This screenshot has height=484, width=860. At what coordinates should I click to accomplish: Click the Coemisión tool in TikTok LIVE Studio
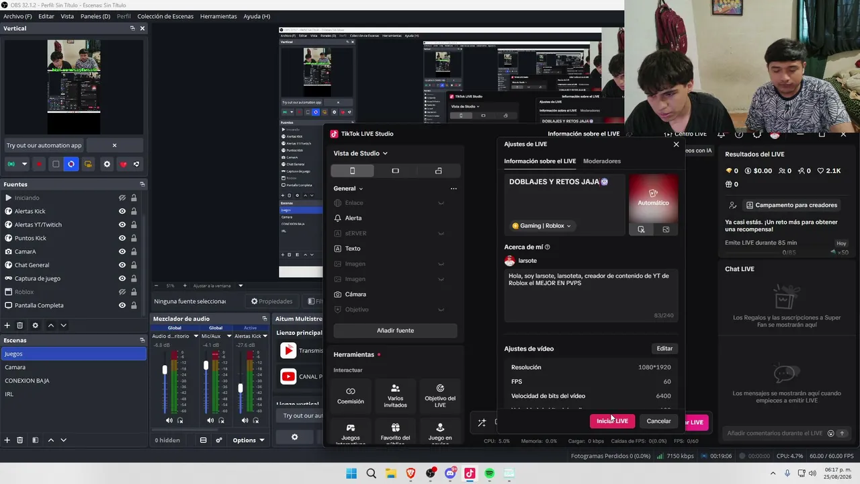tap(350, 395)
